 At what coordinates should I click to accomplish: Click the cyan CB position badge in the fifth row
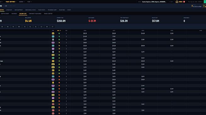[x=53, y=46]
